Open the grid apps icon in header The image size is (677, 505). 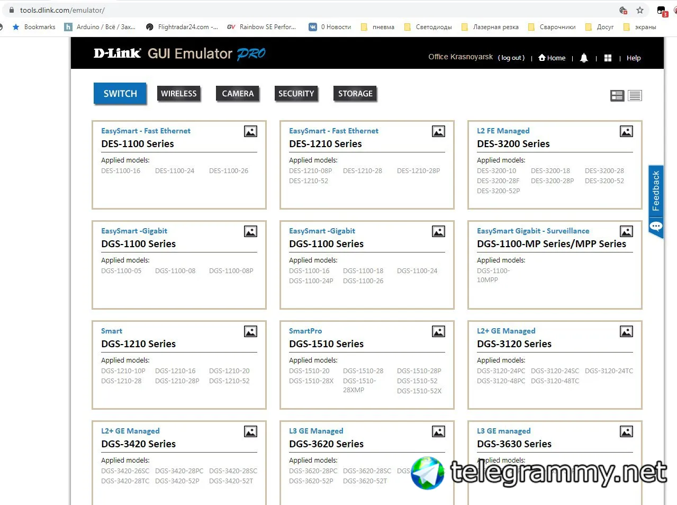(608, 58)
